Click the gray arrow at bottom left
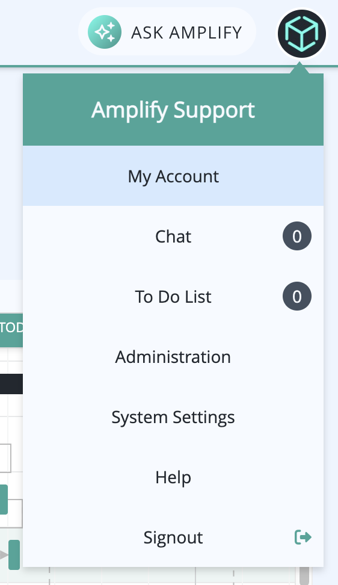The height and width of the screenshot is (585, 338). point(4,555)
